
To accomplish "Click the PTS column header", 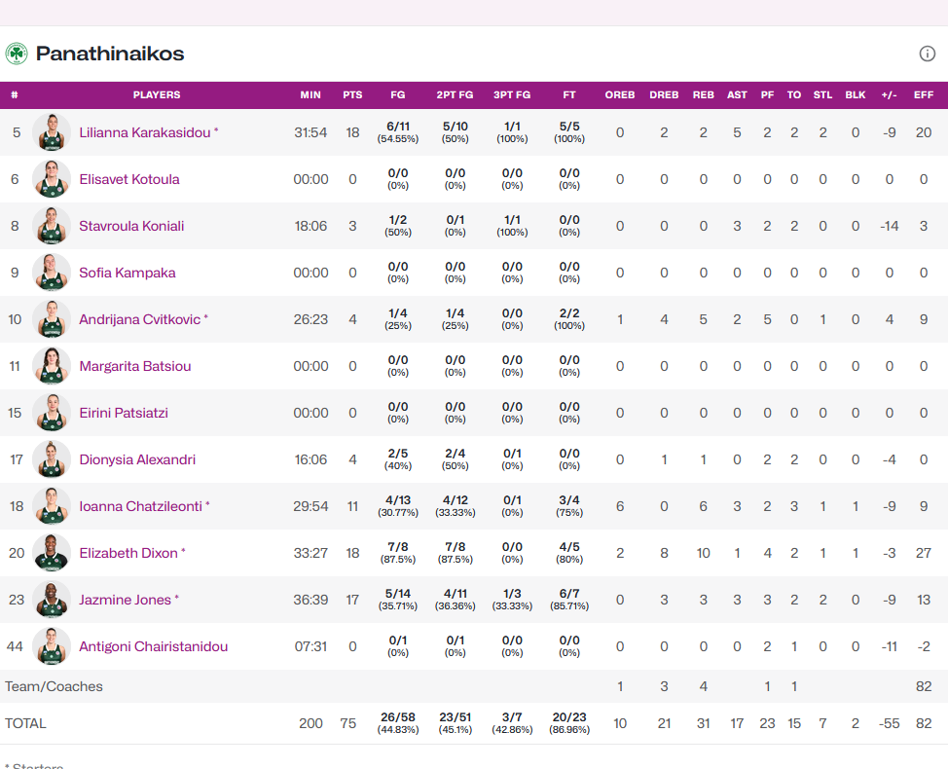I will 352,95.
